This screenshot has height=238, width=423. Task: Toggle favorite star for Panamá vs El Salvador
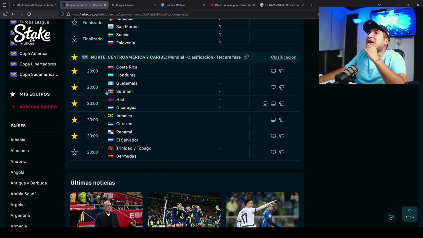(x=74, y=136)
